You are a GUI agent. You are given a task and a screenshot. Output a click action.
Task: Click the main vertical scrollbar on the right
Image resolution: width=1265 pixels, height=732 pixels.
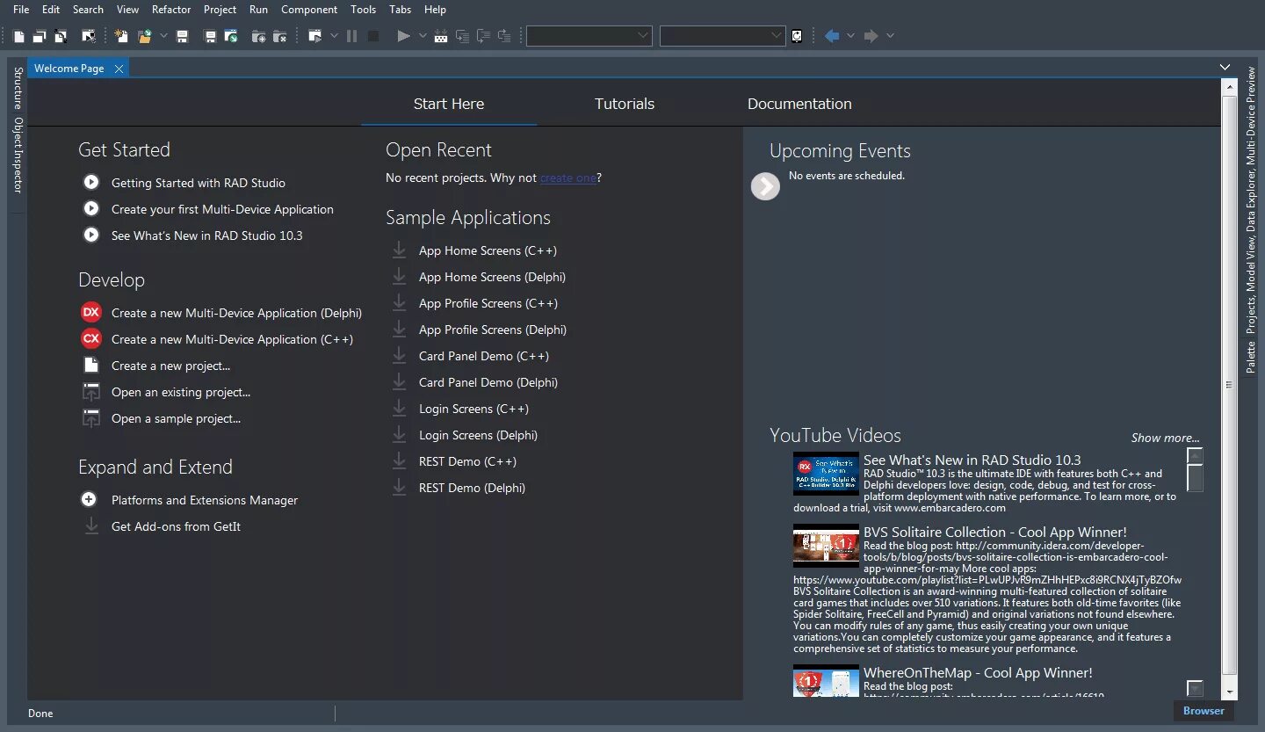click(1229, 383)
